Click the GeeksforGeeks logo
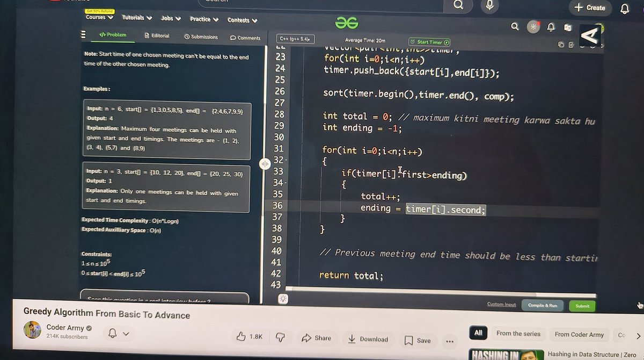This screenshot has width=644, height=360. 347,23
